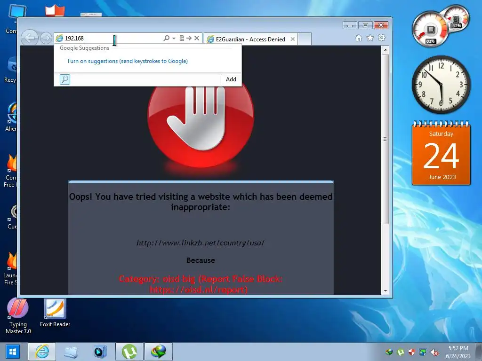Click the magnifier search icon in address bar
Screen dimensions: 482x361
[x=166, y=38]
